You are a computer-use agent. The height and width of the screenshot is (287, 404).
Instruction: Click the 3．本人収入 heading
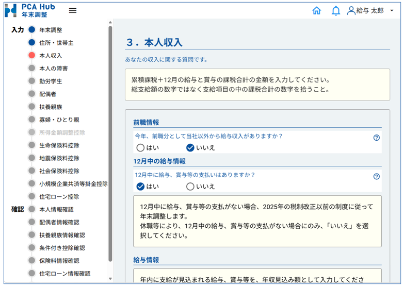[x=154, y=42]
